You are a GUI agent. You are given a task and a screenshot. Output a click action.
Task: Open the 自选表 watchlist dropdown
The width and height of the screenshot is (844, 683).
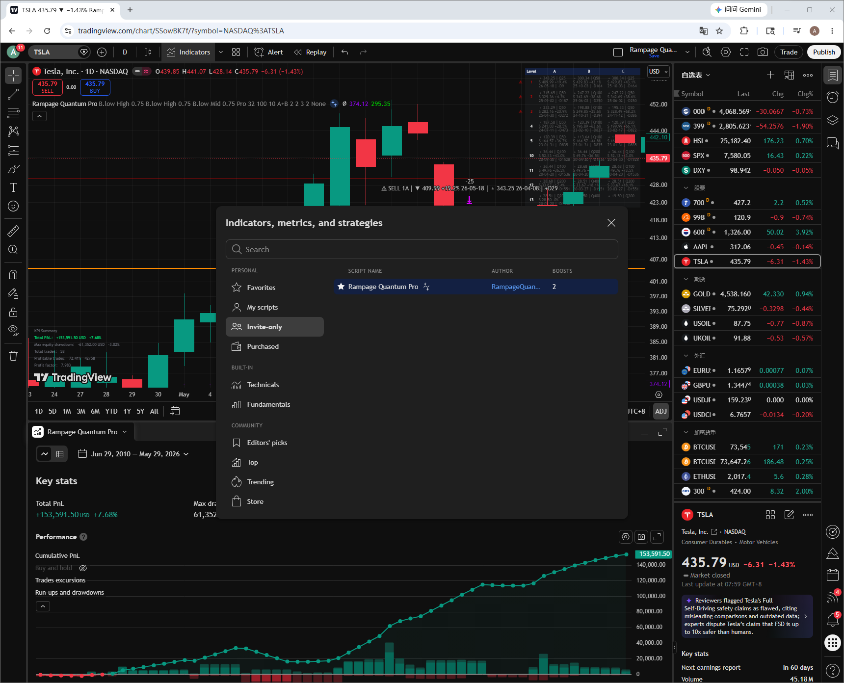(696, 75)
